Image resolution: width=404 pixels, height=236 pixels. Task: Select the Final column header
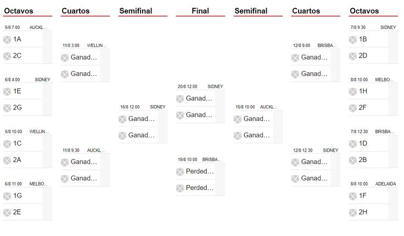[200, 11]
